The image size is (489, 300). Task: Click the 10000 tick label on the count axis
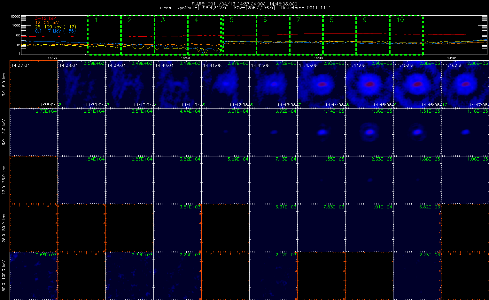[15, 16]
